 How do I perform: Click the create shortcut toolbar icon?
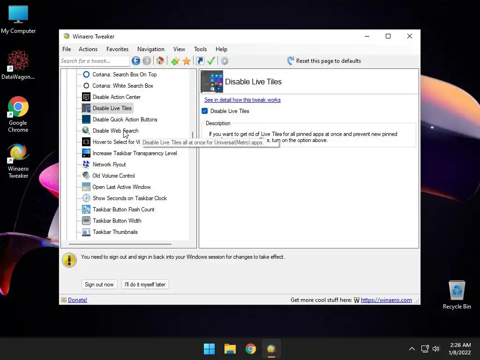tap(200, 61)
